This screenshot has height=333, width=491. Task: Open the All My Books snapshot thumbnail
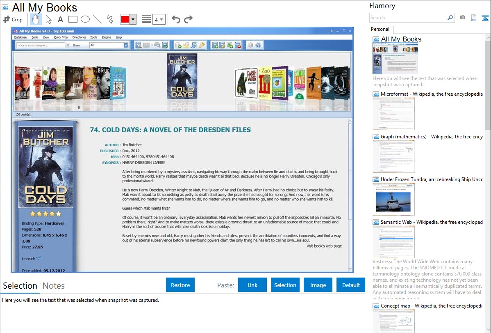395,59
